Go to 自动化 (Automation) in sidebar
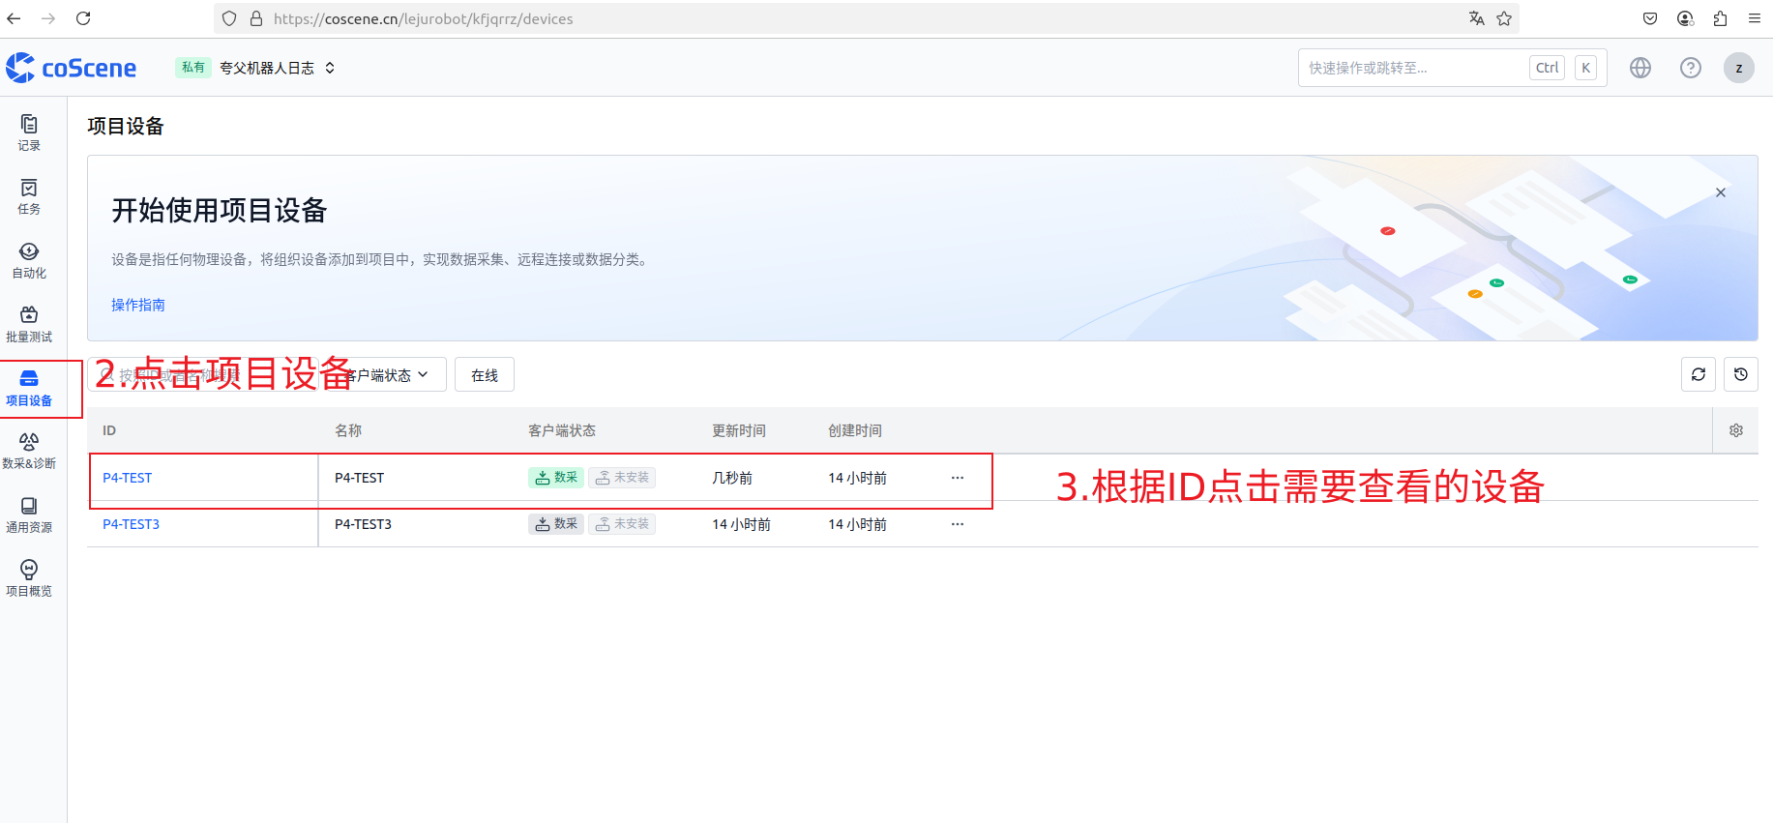The width and height of the screenshot is (1773, 823). [29, 259]
